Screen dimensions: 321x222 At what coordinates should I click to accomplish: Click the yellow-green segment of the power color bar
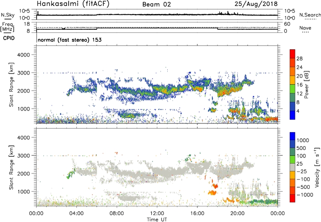tap(293, 89)
